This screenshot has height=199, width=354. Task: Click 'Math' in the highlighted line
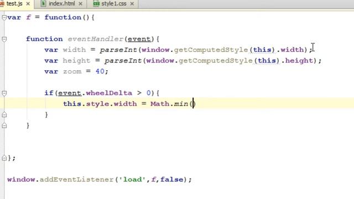(160, 104)
